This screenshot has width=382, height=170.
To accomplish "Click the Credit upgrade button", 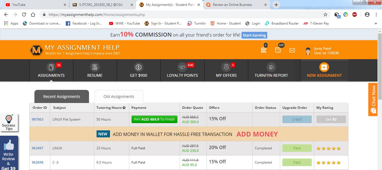I will [297, 119].
